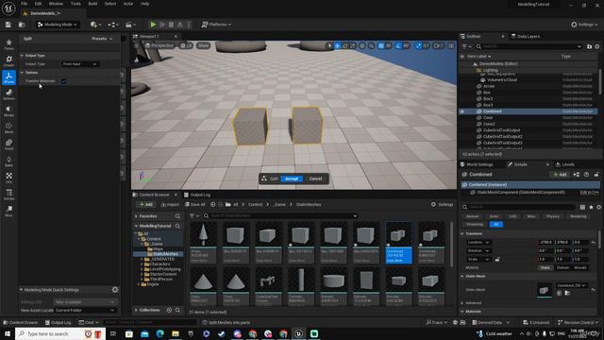Viewport: 604px width, 340px height.
Task: Collapse the Transform section in Details
Action: tap(462, 233)
